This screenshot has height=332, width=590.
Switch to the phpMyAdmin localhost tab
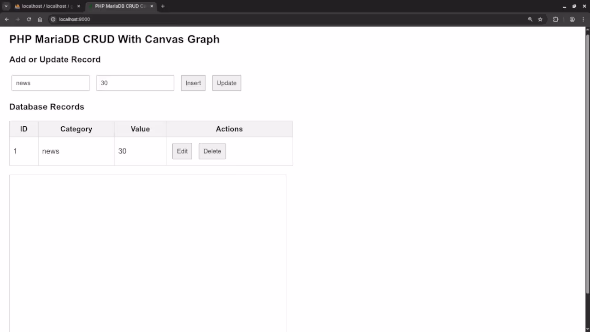(x=45, y=6)
